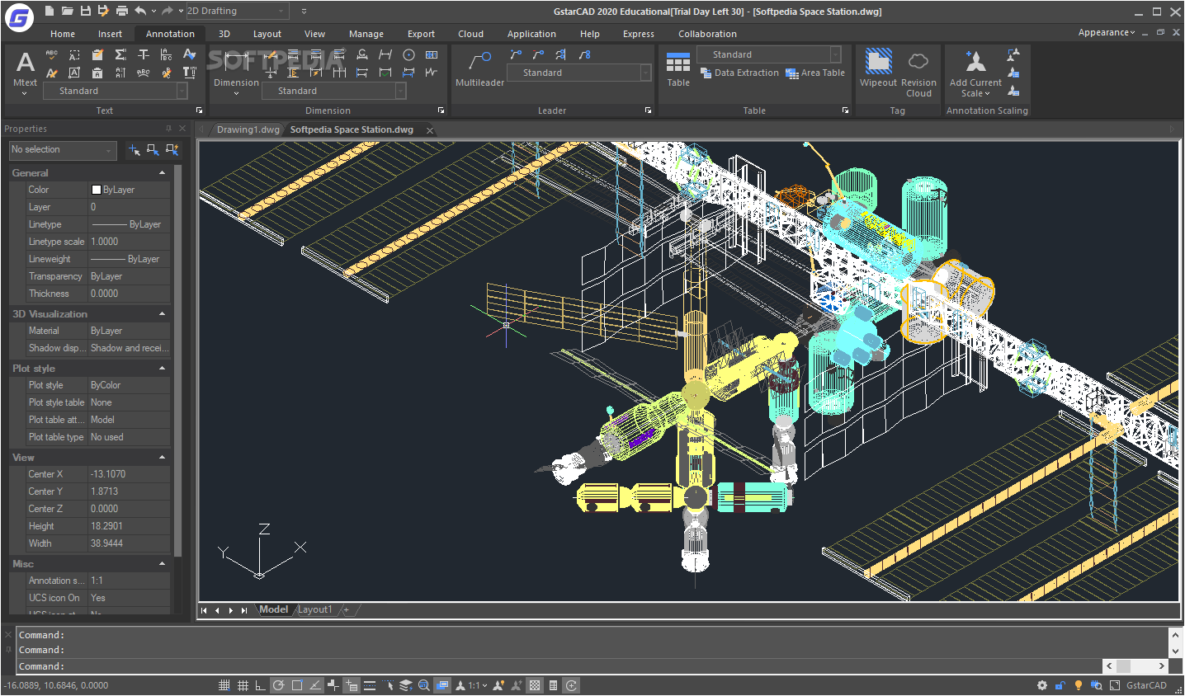
Task: Open the Text panel dialog launcher arrow
Action: click(x=199, y=111)
